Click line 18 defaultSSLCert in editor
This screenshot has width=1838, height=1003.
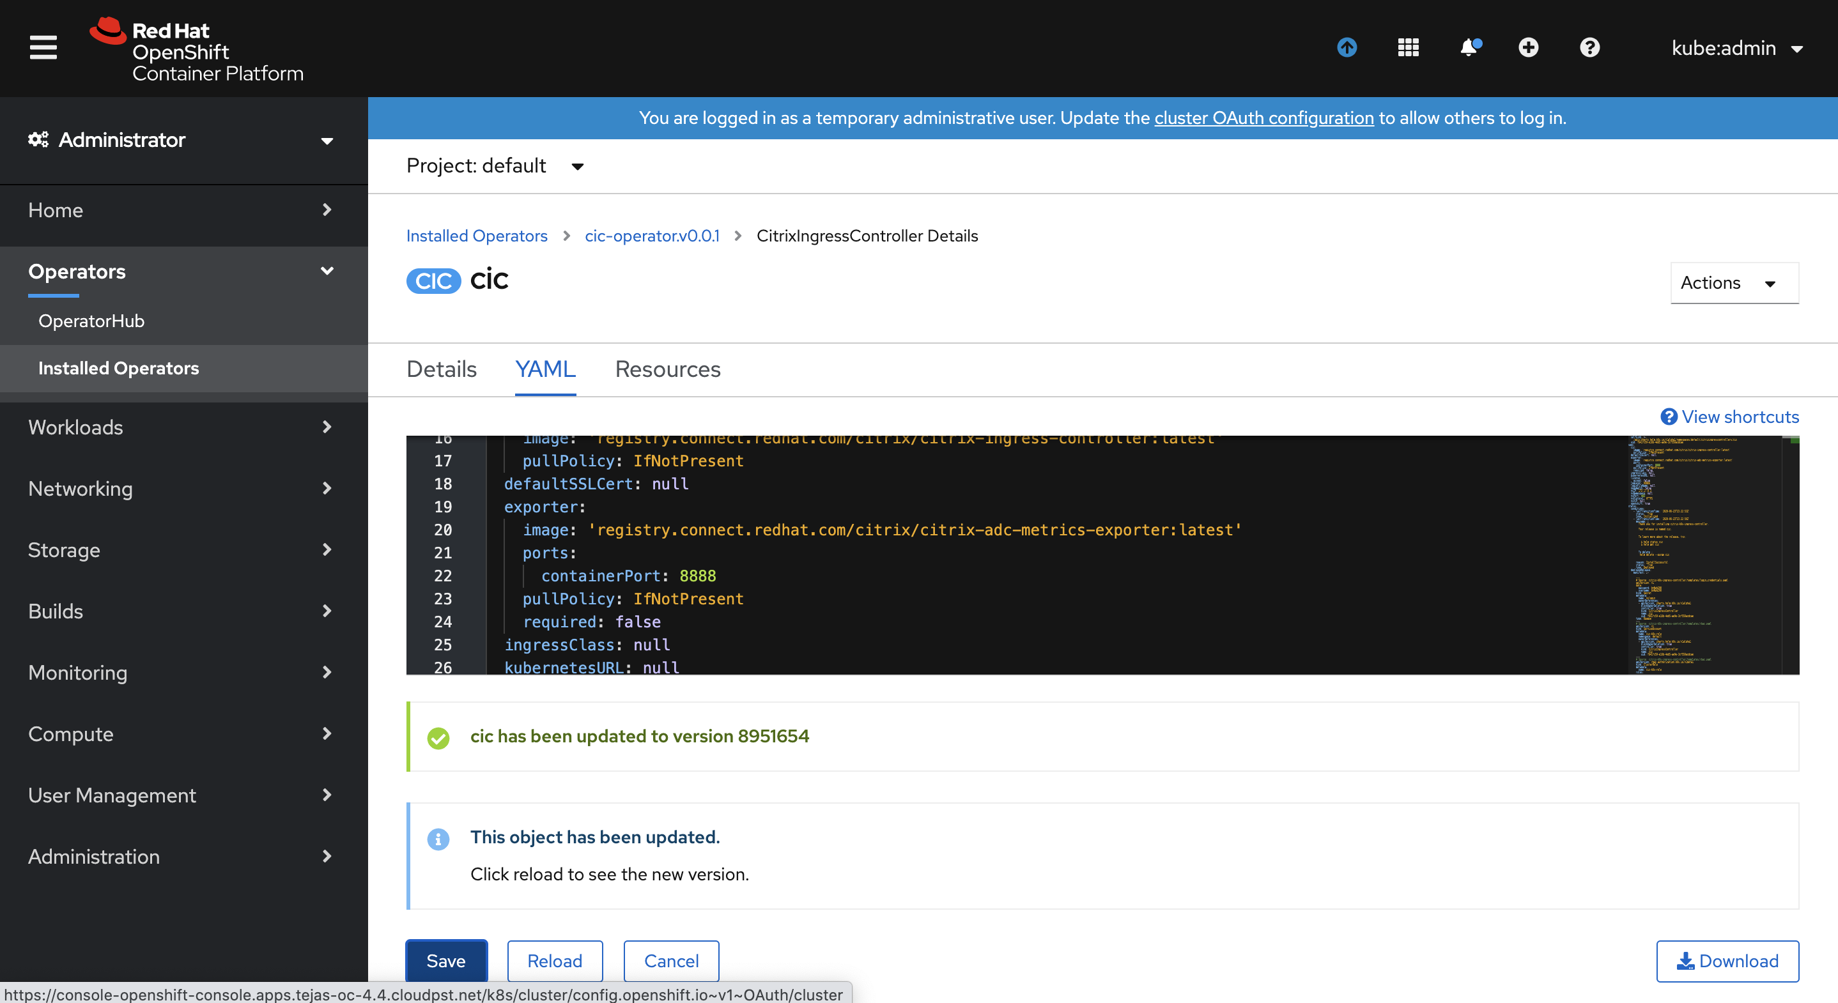pyautogui.click(x=596, y=484)
